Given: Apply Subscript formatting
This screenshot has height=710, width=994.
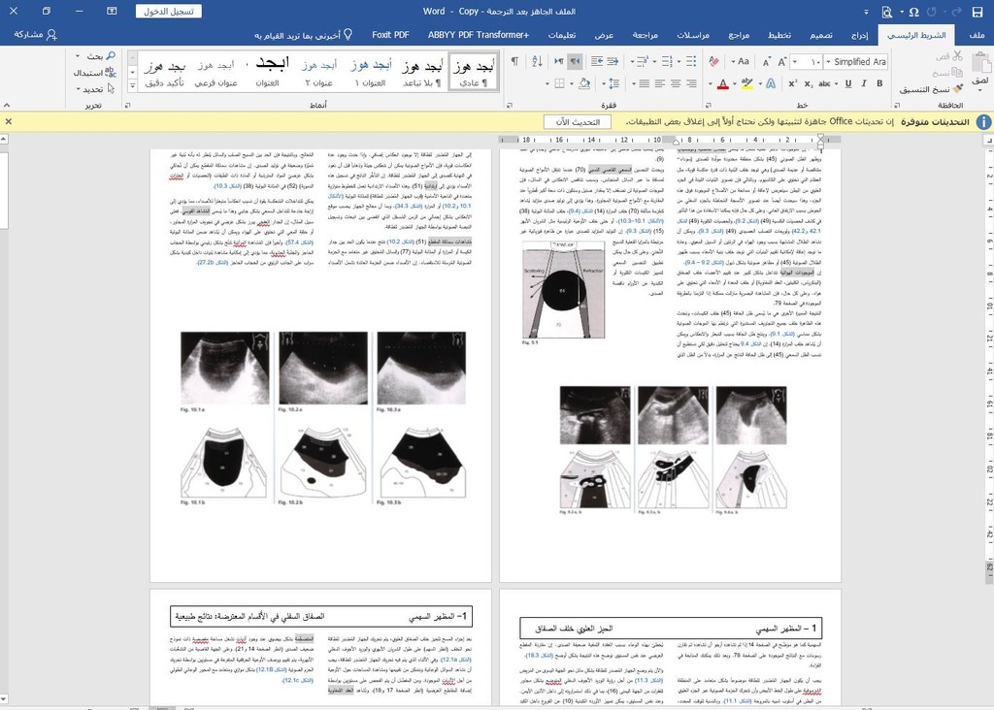Looking at the screenshot, I should coord(809,83).
